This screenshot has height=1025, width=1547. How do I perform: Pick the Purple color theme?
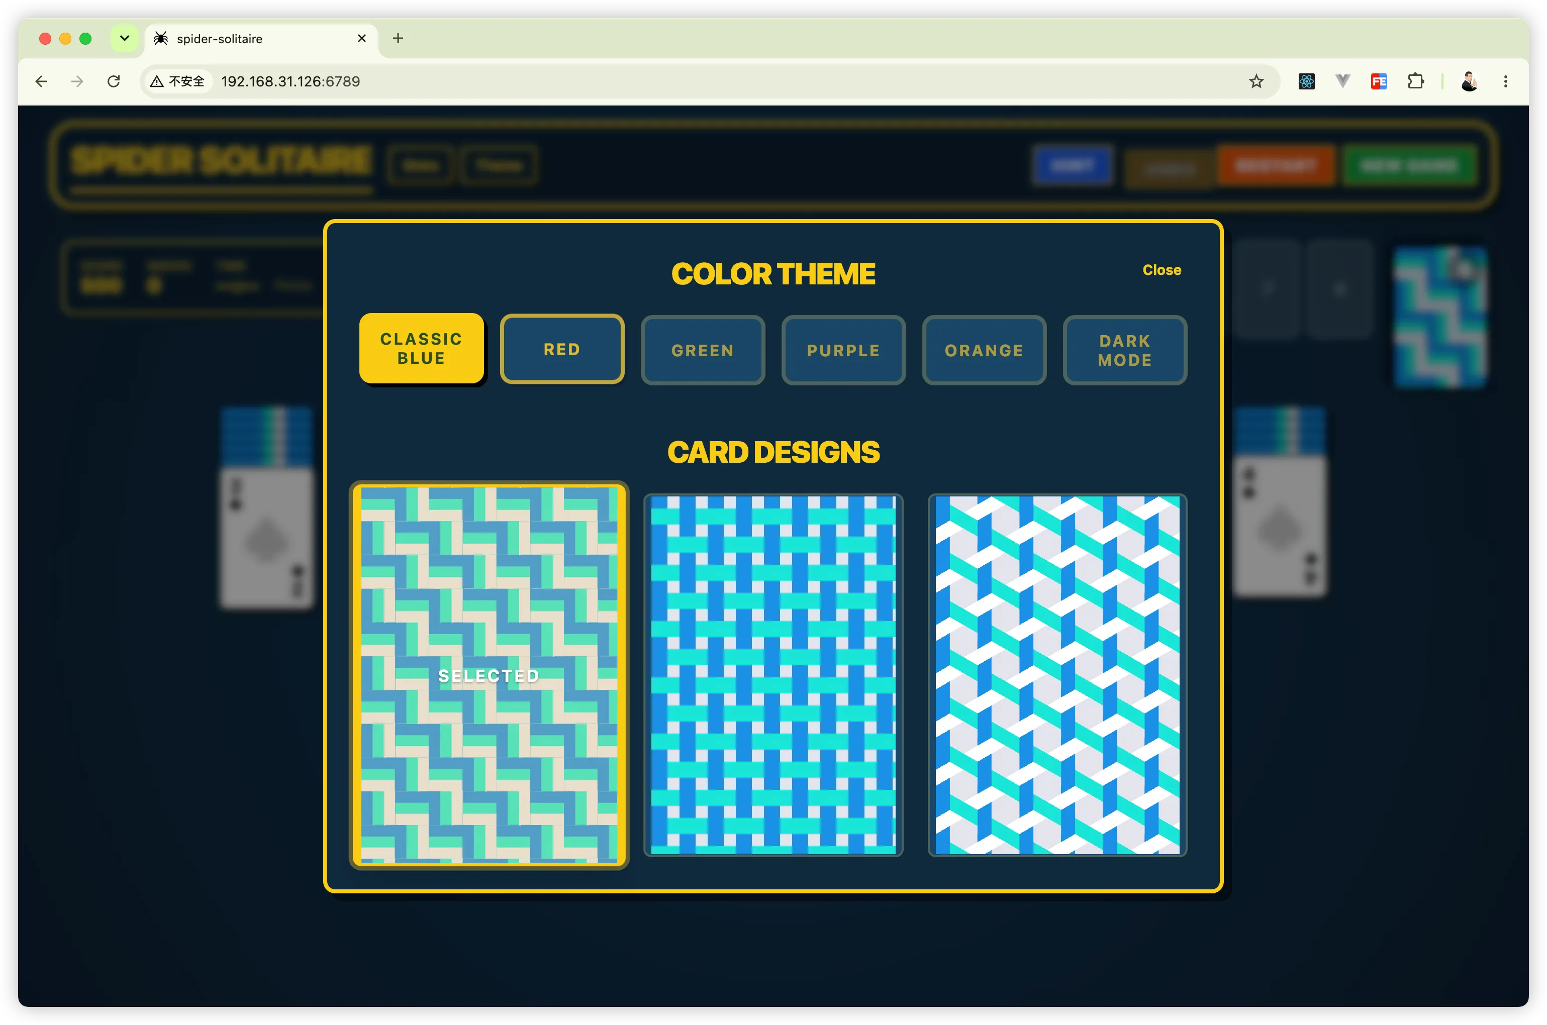pos(843,350)
